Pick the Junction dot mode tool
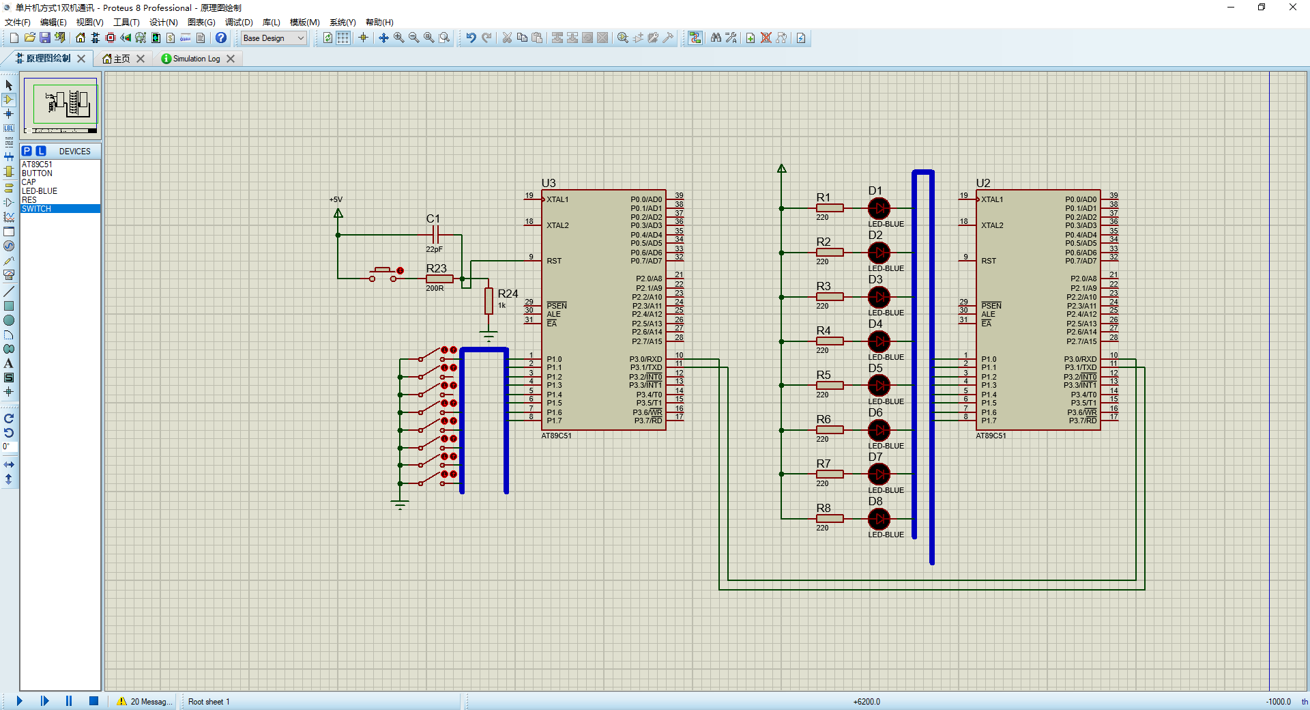 point(9,114)
